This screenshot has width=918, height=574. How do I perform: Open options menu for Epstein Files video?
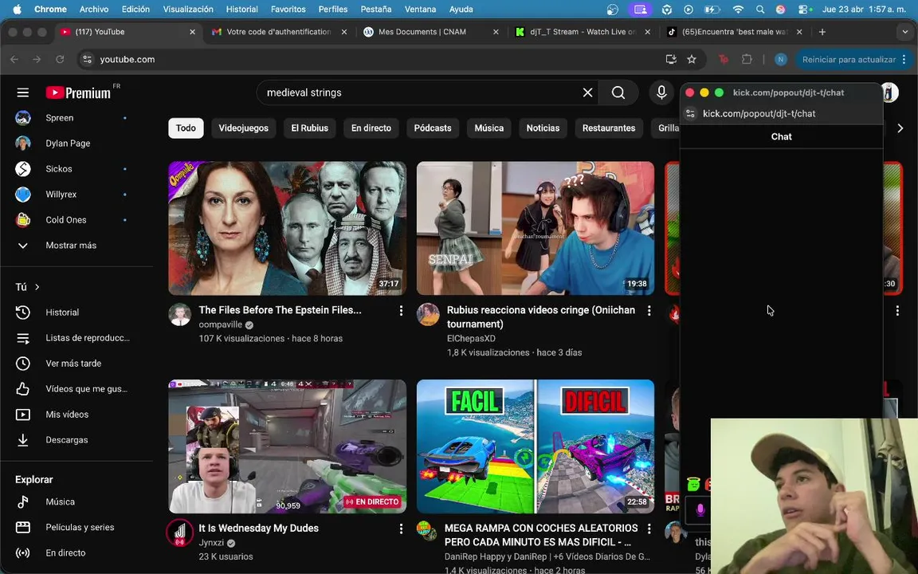point(401,311)
